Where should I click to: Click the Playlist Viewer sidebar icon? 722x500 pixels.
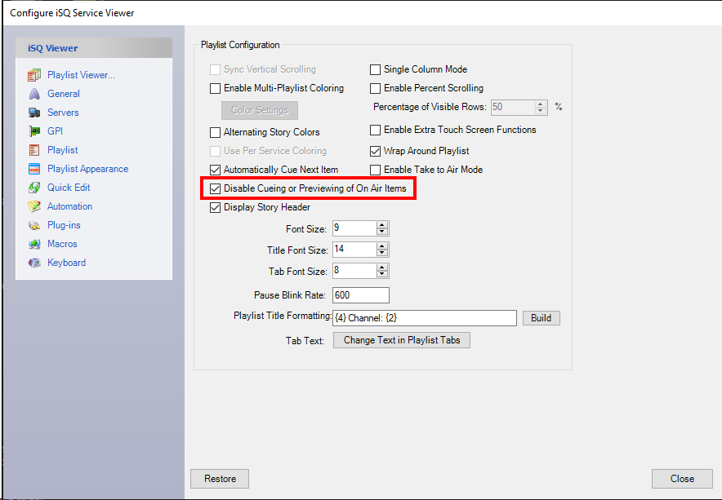(34, 75)
